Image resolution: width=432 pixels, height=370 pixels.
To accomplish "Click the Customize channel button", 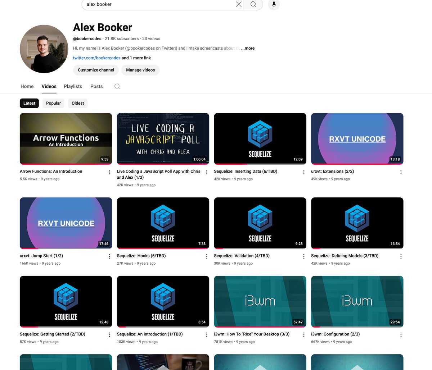I will tap(96, 70).
